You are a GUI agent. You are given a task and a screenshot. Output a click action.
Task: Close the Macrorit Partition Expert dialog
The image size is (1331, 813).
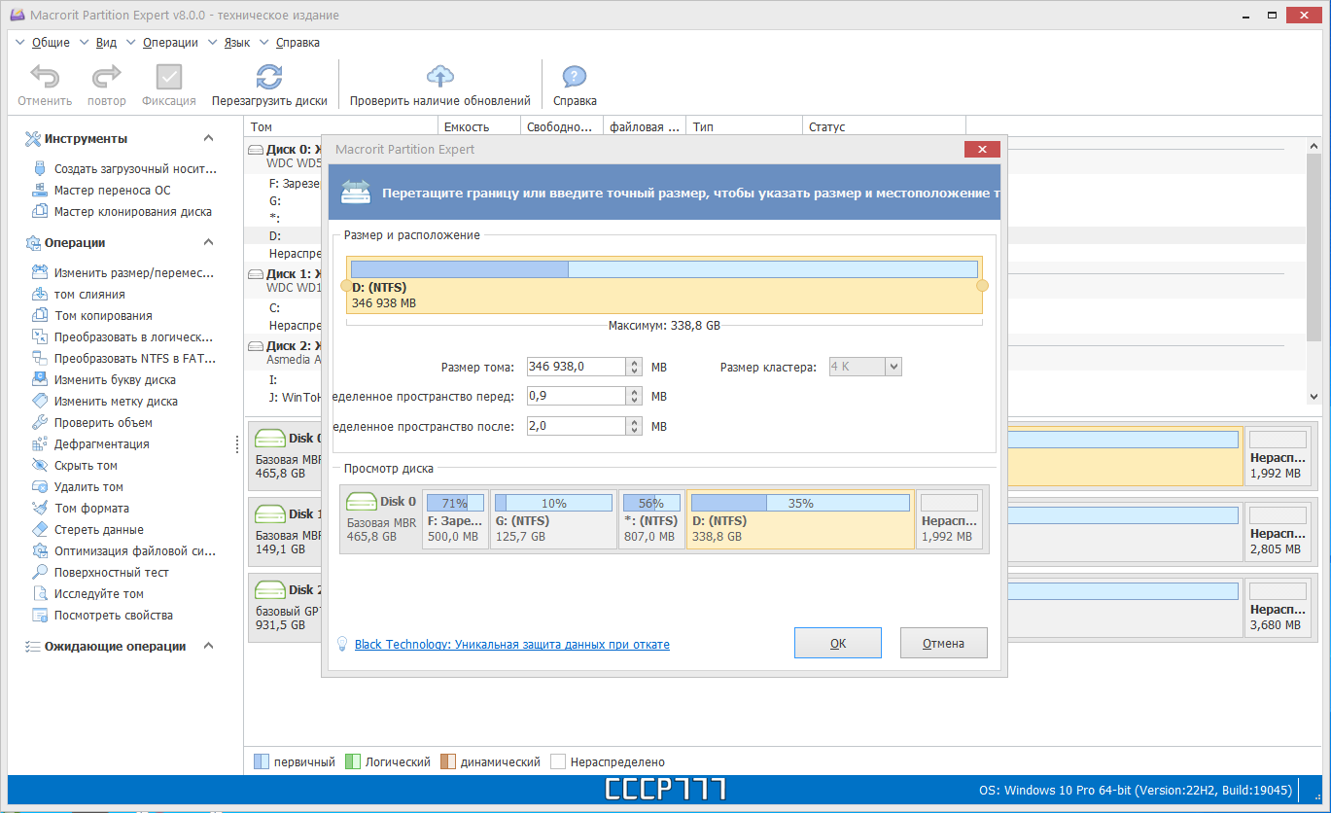tap(982, 150)
